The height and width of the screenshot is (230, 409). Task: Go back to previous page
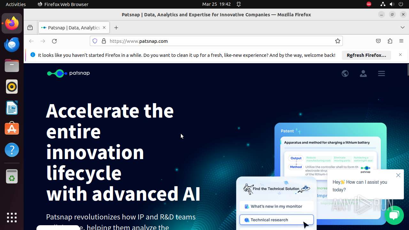(x=31, y=41)
